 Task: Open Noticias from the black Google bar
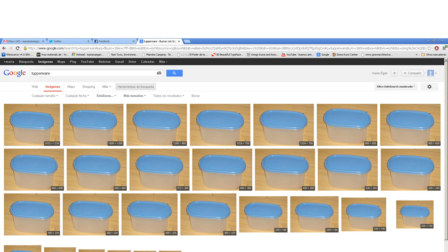pyautogui.click(x=104, y=62)
